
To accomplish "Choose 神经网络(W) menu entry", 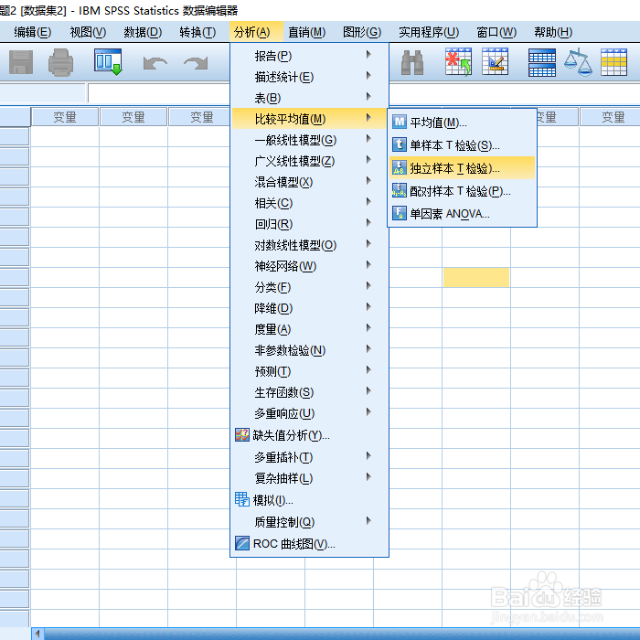I will point(309,266).
